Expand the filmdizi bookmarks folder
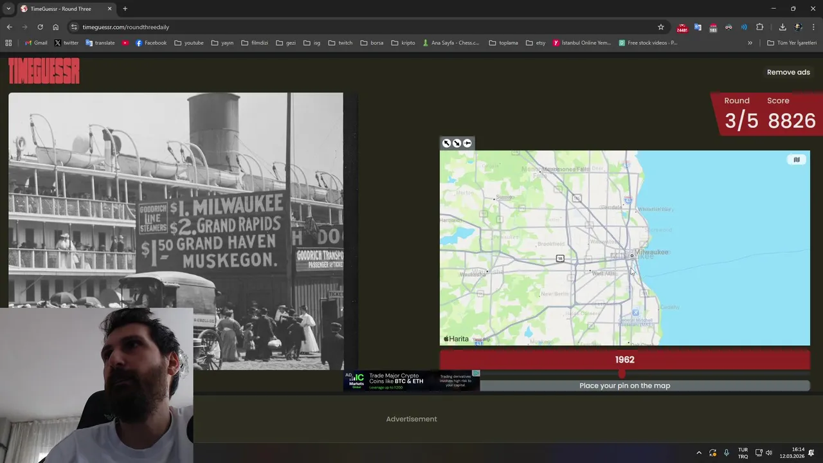 click(255, 43)
